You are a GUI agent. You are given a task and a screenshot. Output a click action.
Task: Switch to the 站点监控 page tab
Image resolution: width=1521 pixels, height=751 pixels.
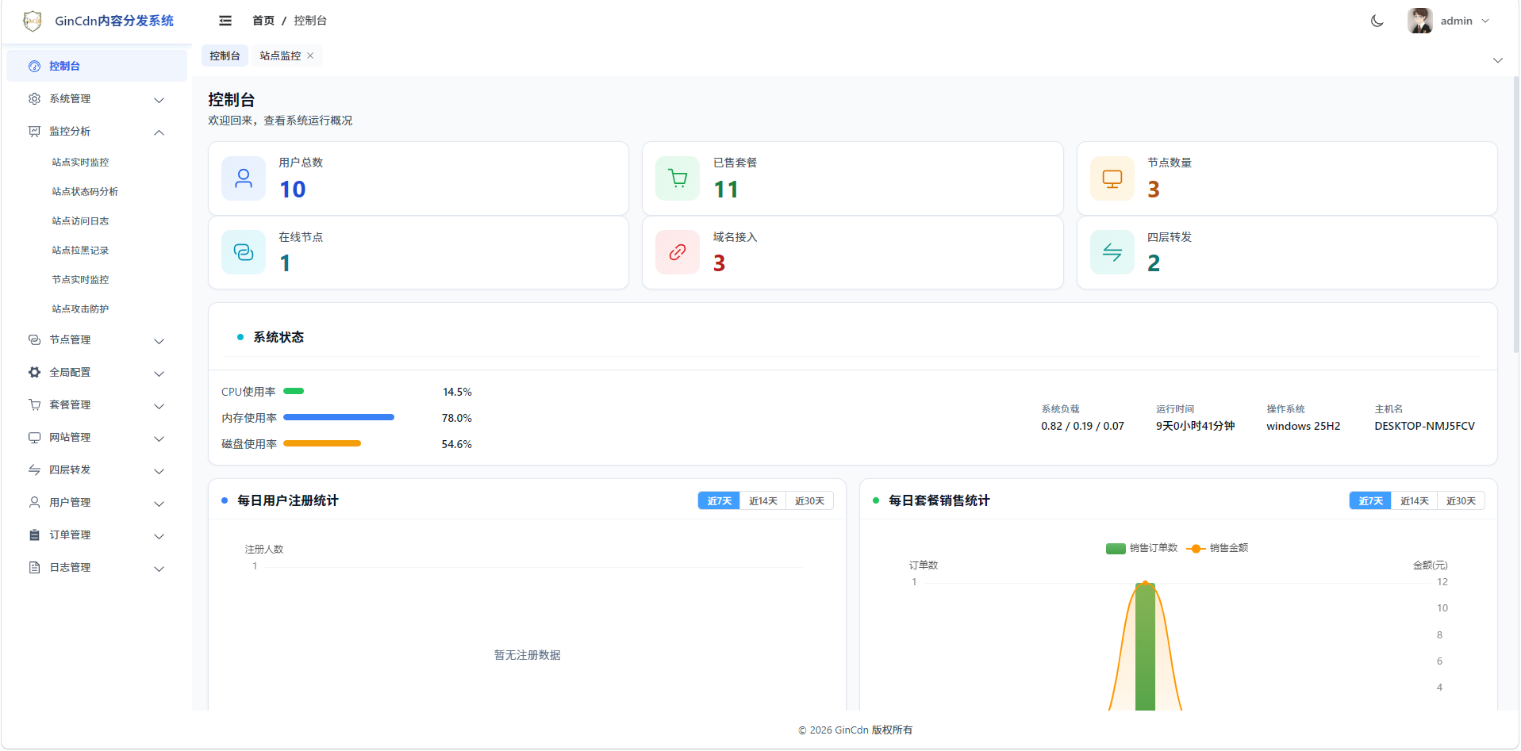[280, 56]
